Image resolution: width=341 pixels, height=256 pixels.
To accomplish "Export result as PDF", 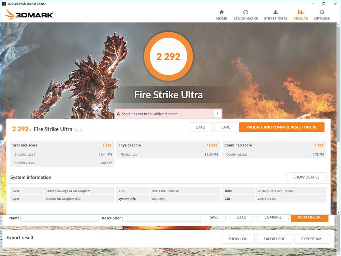I will (x=274, y=239).
